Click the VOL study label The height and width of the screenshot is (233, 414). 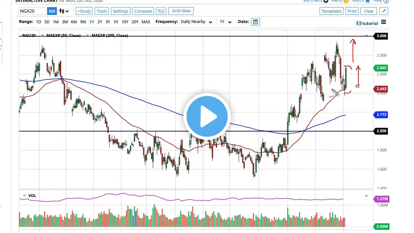tap(32, 195)
